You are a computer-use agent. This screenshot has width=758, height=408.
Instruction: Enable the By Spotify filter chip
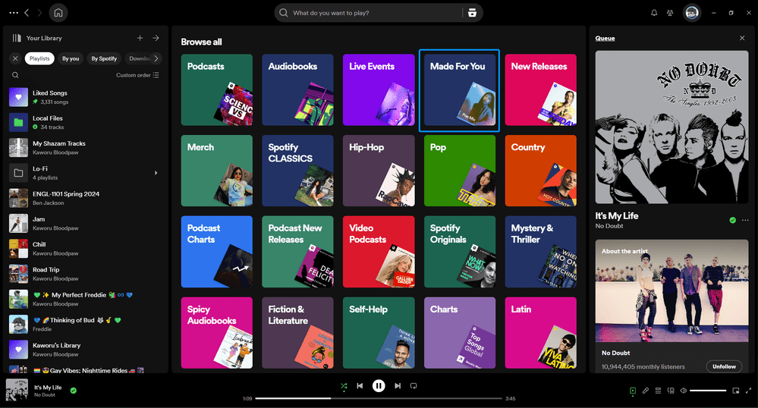(104, 58)
